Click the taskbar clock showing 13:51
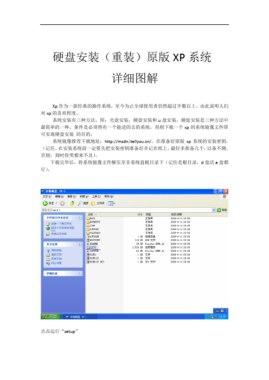 pos(222,317)
